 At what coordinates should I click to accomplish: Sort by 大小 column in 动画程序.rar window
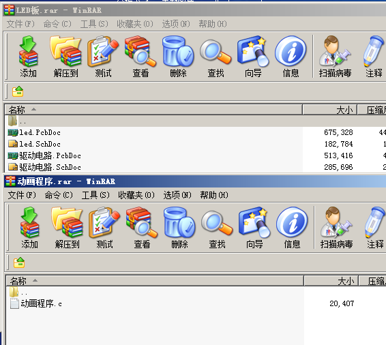point(331,281)
